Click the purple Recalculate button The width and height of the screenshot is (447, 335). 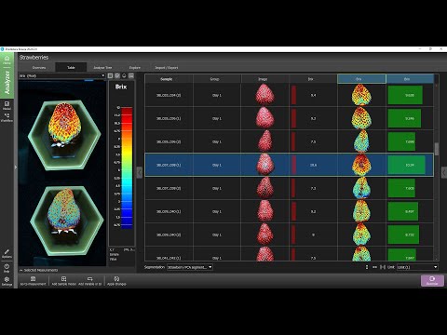point(432,280)
